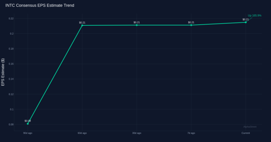Click the 0.2 y-axis tick label
The height and width of the screenshot is (142, 271).
tap(12, 33)
